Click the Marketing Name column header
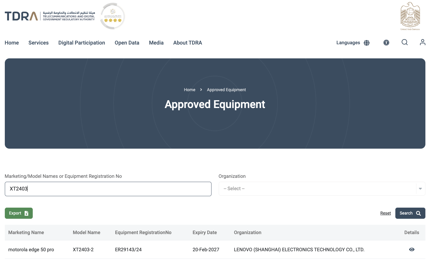The height and width of the screenshot is (266, 432). [26, 232]
